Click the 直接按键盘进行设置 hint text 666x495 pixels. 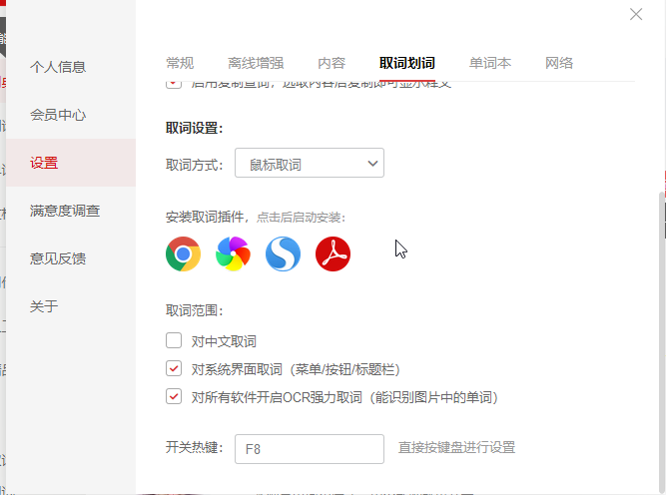pyautogui.click(x=456, y=447)
